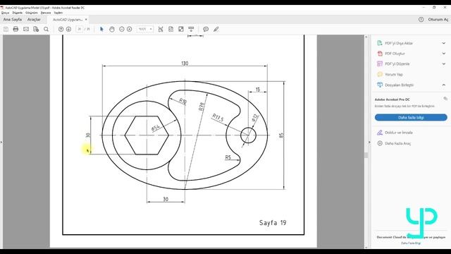This screenshot has height=254, width=451.
Task: Switch to the Ana Sayfa tab
Action: coord(13,19)
